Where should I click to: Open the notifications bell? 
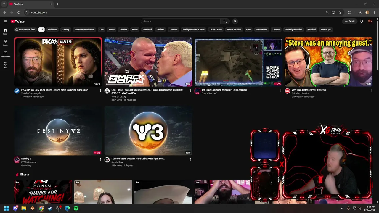[362, 21]
